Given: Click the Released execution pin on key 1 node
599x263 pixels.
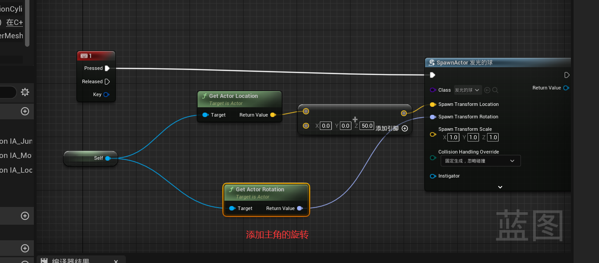Looking at the screenshot, I should 107,81.
